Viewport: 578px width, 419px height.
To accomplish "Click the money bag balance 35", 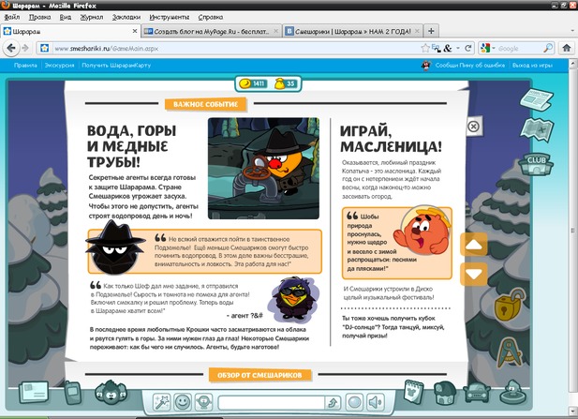I will click(x=286, y=83).
